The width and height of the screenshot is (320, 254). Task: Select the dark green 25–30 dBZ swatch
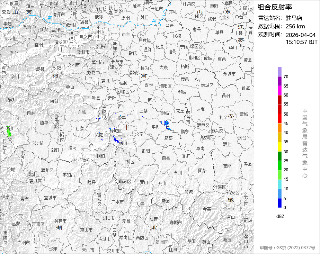click(279, 156)
